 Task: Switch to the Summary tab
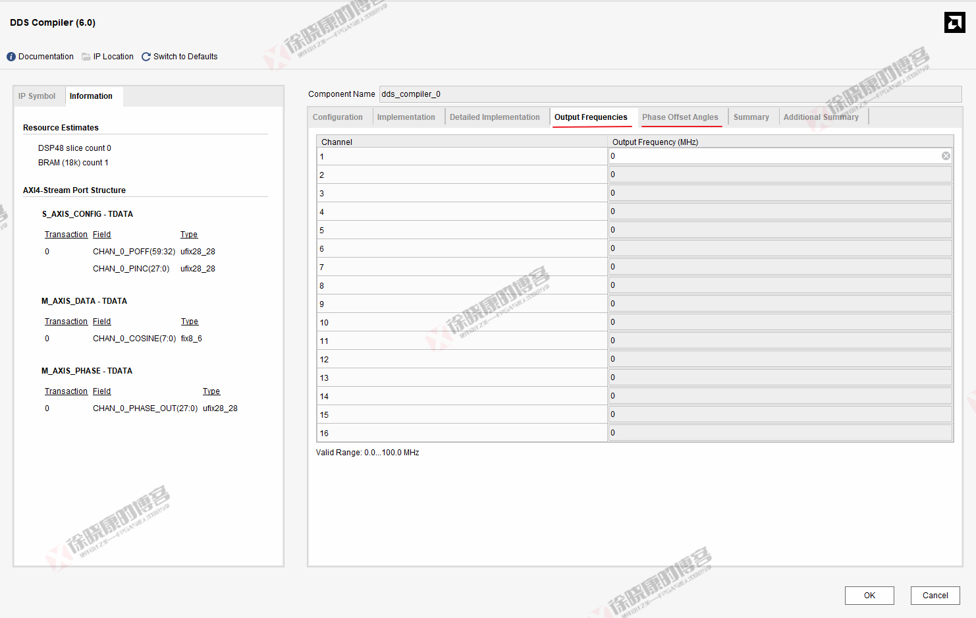751,117
